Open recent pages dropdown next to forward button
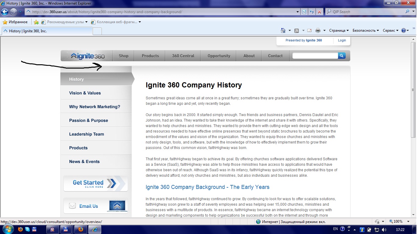The height and width of the screenshot is (234, 417). [x=20, y=12]
